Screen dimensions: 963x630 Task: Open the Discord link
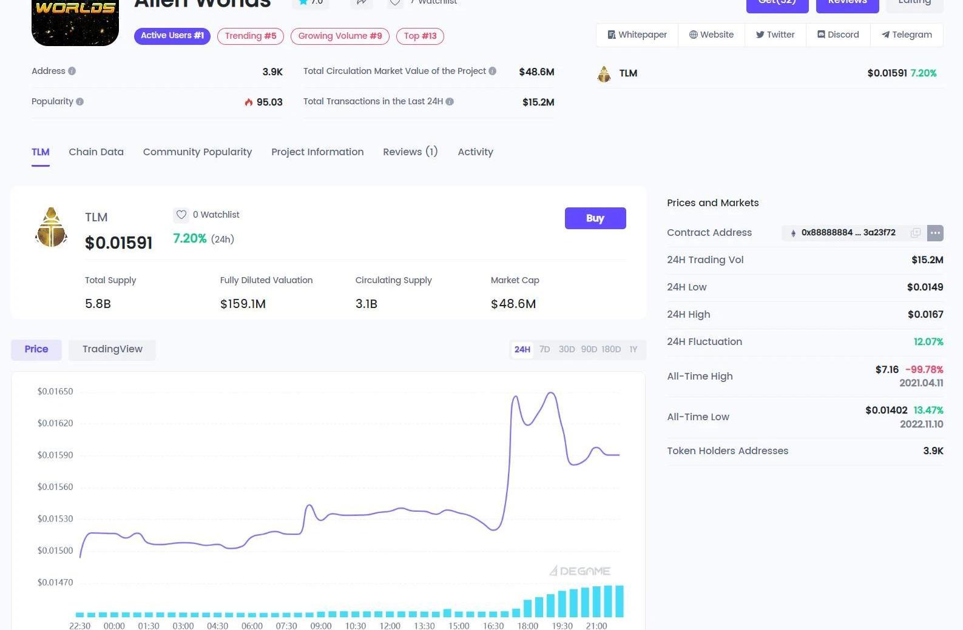838,35
